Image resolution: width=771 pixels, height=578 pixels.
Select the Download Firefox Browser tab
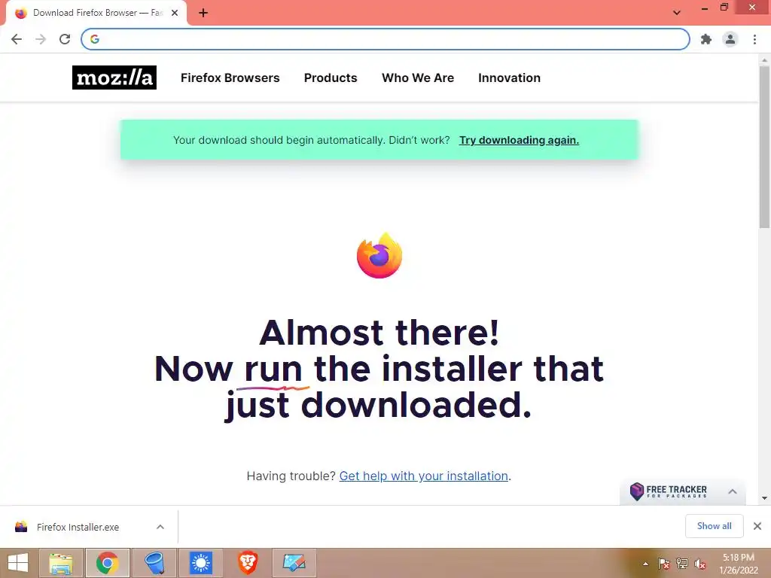coord(96,13)
